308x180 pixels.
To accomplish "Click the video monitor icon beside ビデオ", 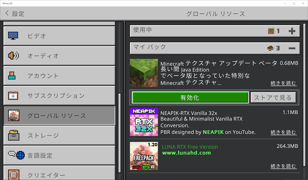I will click(x=13, y=36).
